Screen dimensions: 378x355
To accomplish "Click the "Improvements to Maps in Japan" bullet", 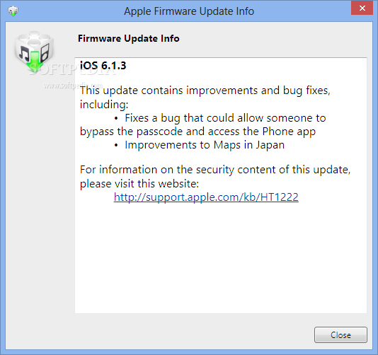I will [205, 145].
